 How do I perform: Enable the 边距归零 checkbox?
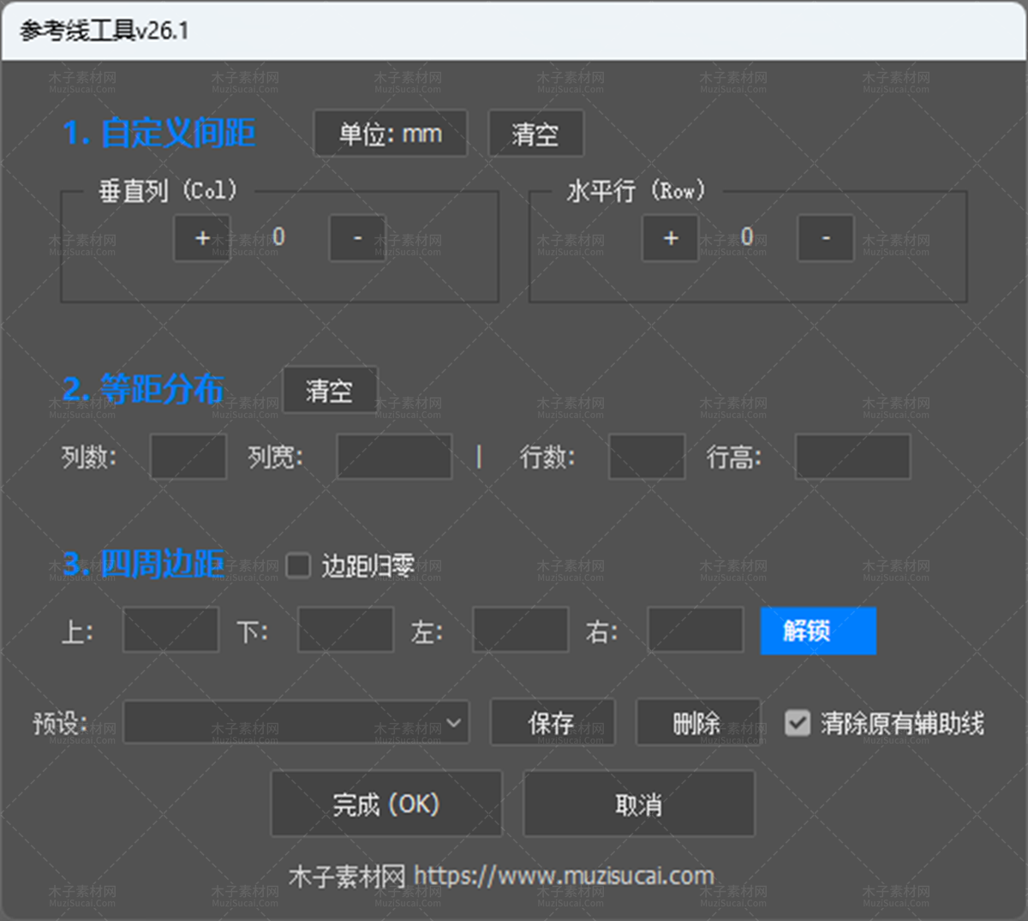(298, 565)
